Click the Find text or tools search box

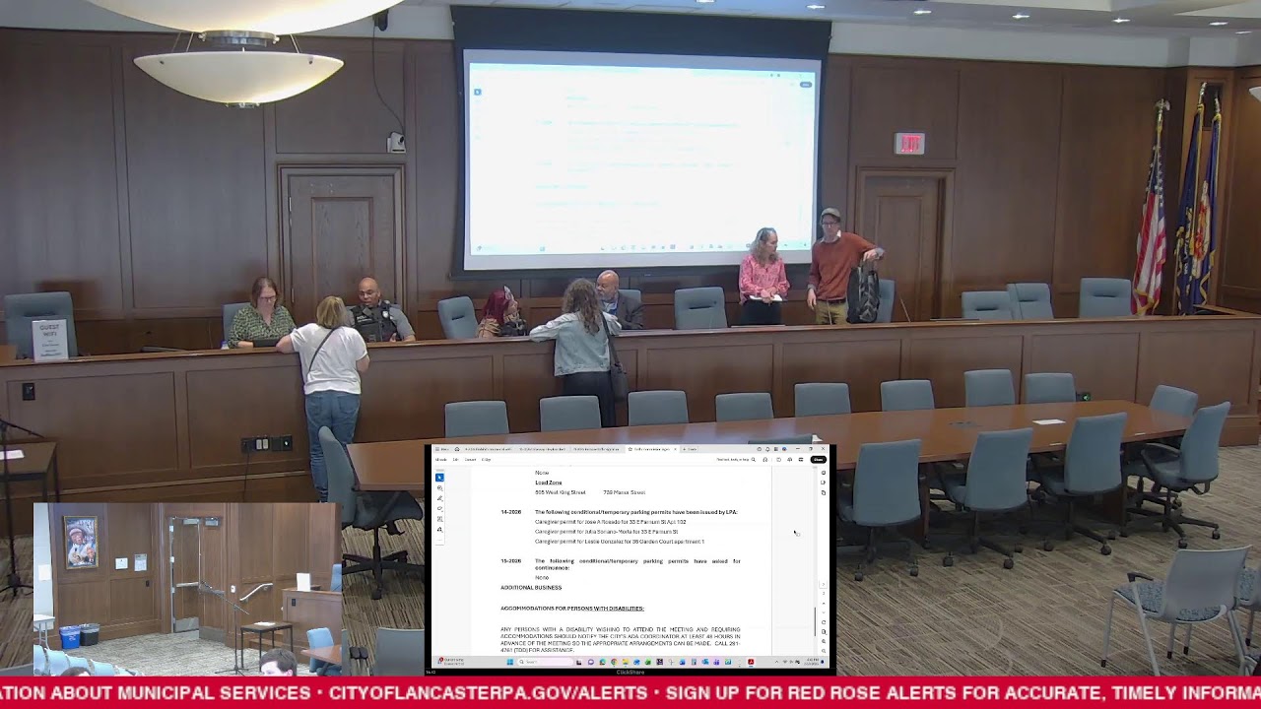[x=735, y=460]
